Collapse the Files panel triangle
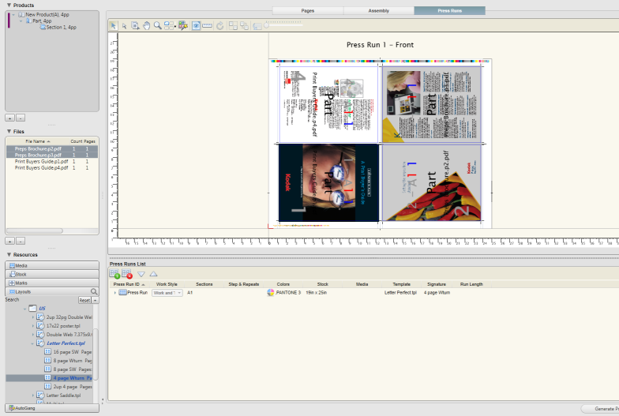Screen dimensions: 619x416 point(9,131)
